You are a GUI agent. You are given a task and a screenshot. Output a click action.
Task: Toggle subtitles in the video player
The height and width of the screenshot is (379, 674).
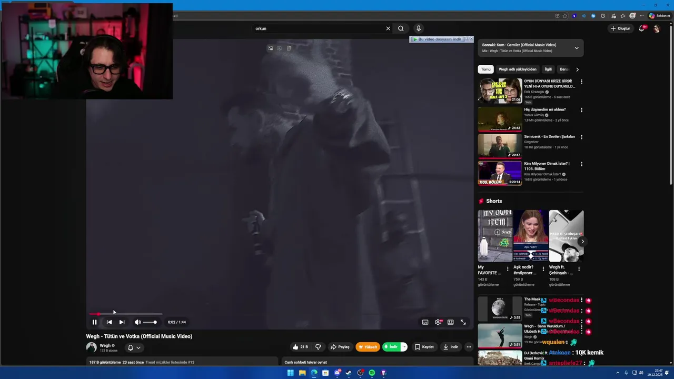(425, 322)
